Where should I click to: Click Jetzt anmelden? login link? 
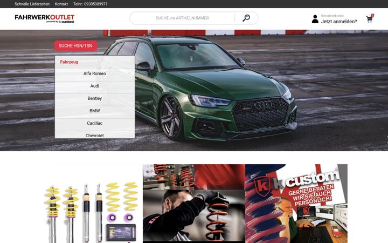tap(339, 22)
